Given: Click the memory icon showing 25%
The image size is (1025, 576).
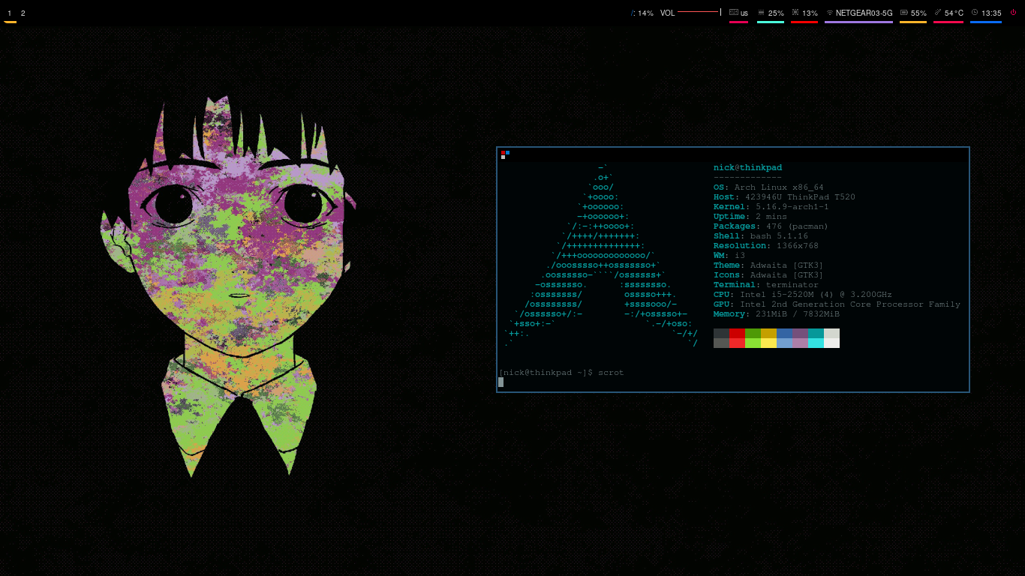Looking at the screenshot, I should (762, 13).
